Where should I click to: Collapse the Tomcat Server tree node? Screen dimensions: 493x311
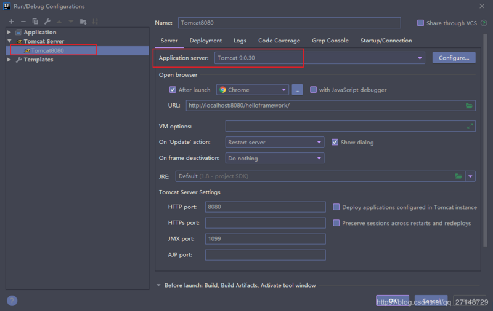9,41
